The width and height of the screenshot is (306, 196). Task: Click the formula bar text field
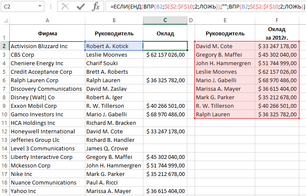click(x=205, y=6)
